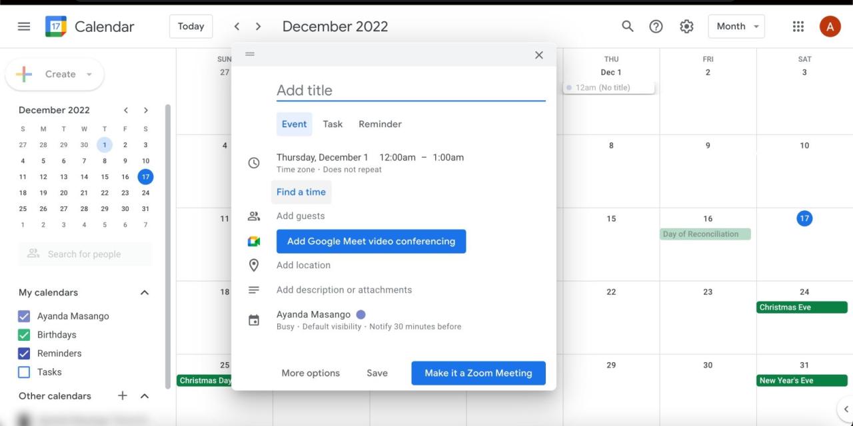Click Make it a Zoom Meeting
The image size is (853, 426).
(x=478, y=373)
